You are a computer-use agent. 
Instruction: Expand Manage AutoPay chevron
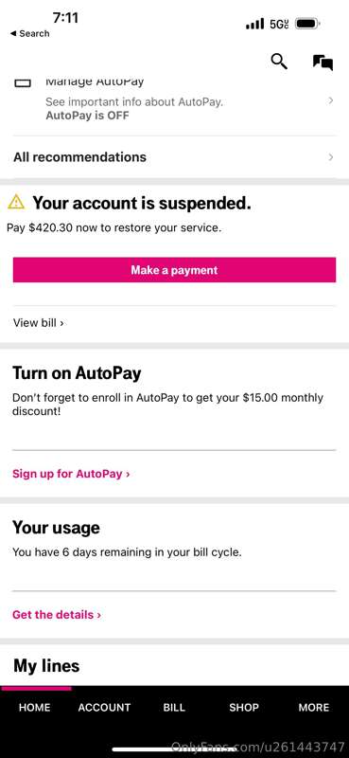point(331,100)
